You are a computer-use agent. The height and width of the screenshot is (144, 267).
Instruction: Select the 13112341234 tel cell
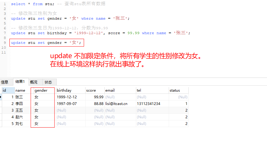148,104
